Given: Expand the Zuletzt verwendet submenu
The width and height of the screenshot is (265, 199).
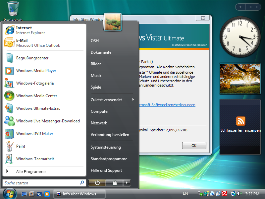Looking at the screenshot, I should coord(112,100).
